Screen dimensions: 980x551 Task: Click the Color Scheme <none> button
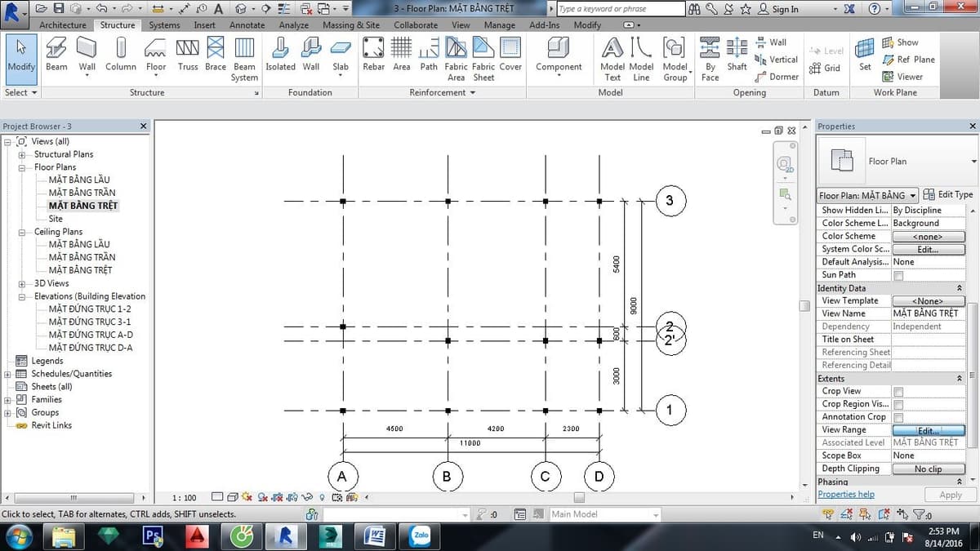pyautogui.click(x=929, y=236)
